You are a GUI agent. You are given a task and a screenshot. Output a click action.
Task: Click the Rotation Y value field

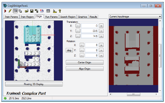91,50
